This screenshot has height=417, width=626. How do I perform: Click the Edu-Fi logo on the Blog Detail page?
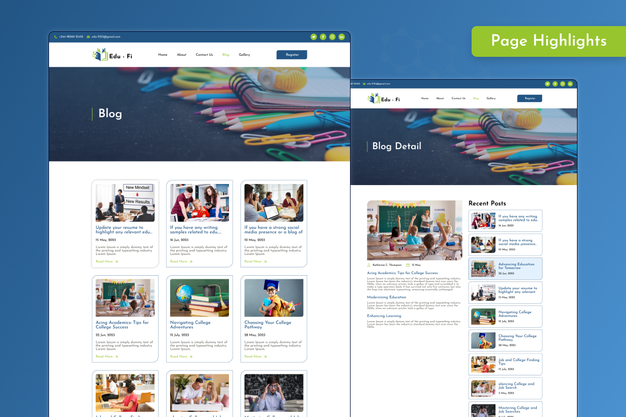point(384,99)
